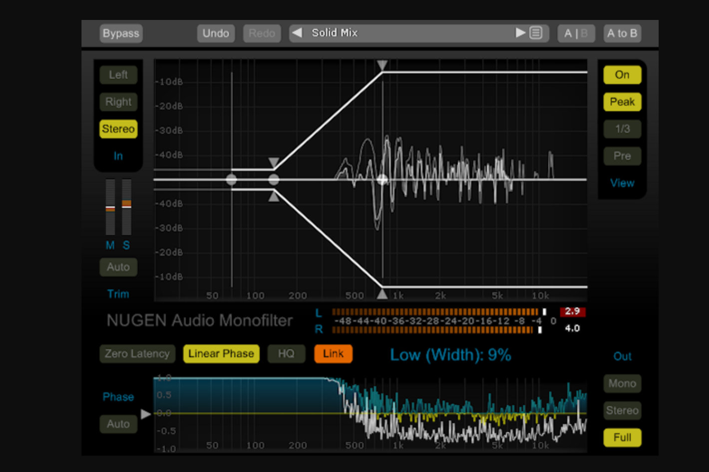
Task: Click the previous preset left arrow
Action: pos(297,33)
